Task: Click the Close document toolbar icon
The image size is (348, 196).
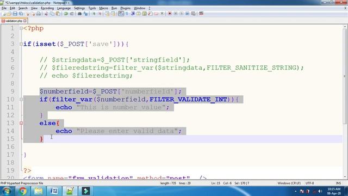Action: [28, 14]
